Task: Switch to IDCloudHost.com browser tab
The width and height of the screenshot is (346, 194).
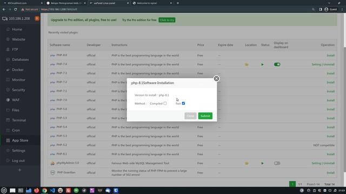Action: click(22, 3)
